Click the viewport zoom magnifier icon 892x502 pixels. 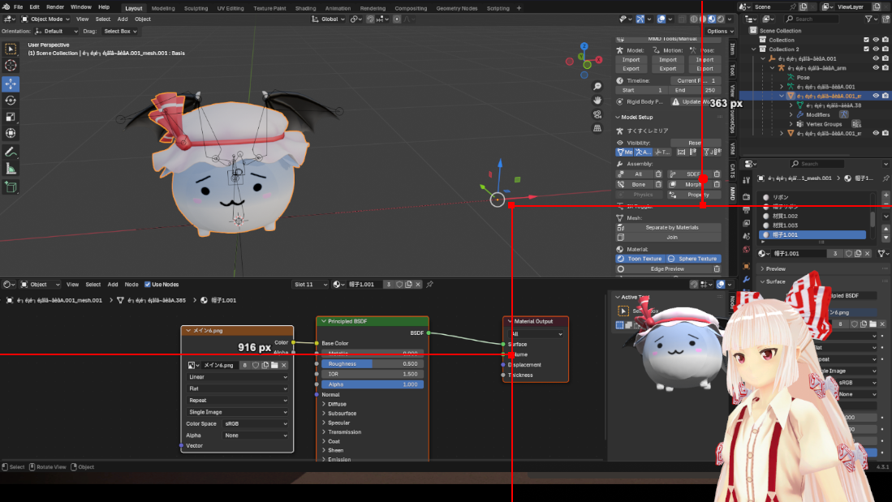click(597, 86)
